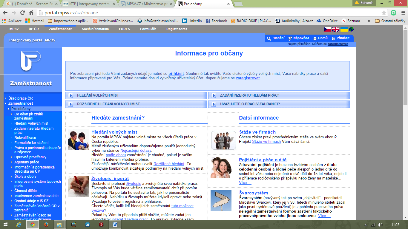Image resolution: width=408 pixels, height=229 pixels.
Task: Open Windows Start menu
Action: (6, 225)
